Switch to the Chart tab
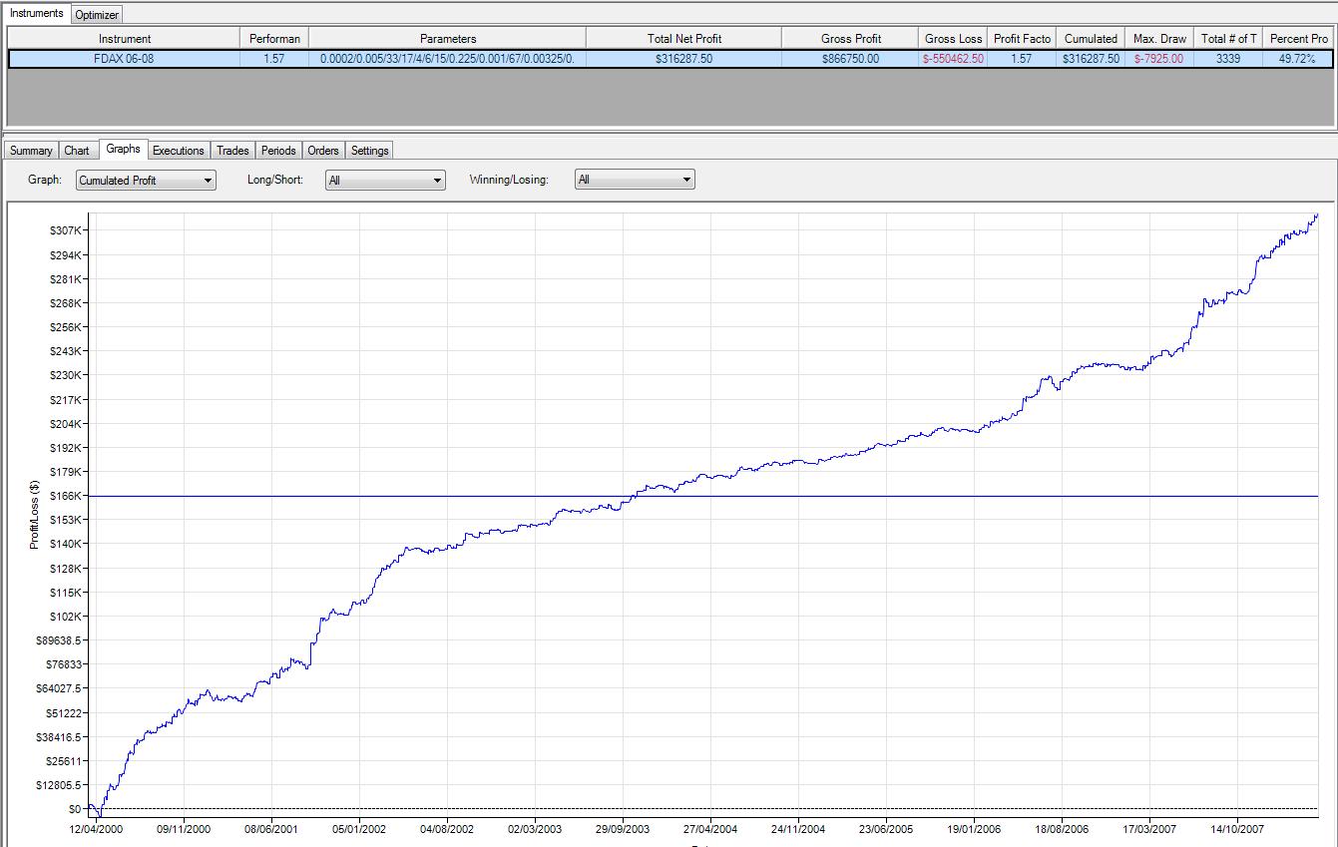Viewport: 1338px width, 847px height. [77, 151]
